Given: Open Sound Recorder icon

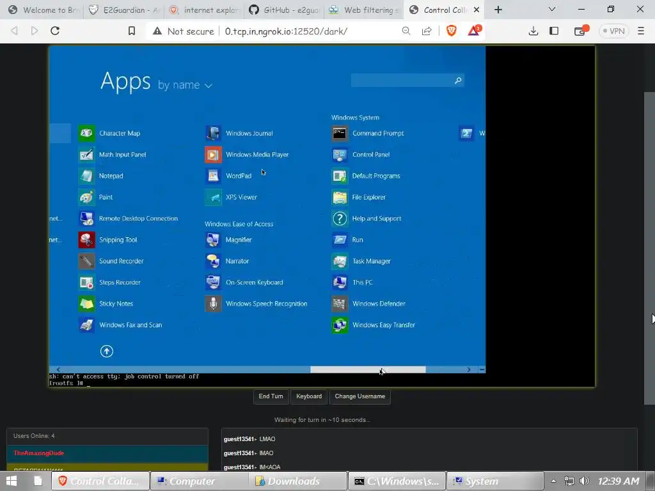Looking at the screenshot, I should [x=86, y=261].
